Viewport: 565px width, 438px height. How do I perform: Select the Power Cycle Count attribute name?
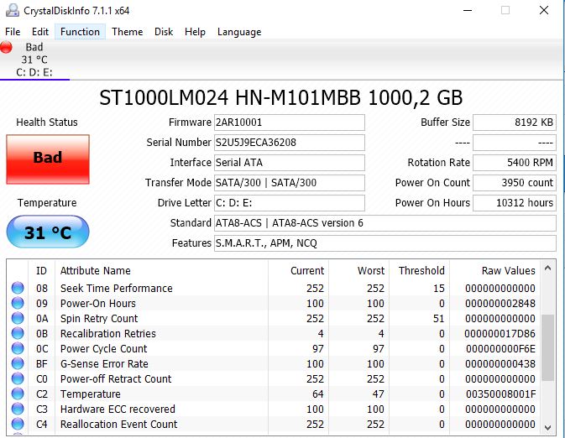coord(104,349)
